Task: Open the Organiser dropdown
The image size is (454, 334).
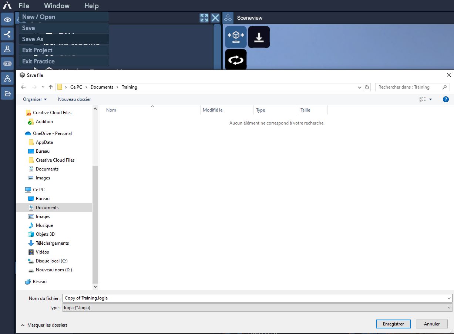Action: tap(35, 99)
